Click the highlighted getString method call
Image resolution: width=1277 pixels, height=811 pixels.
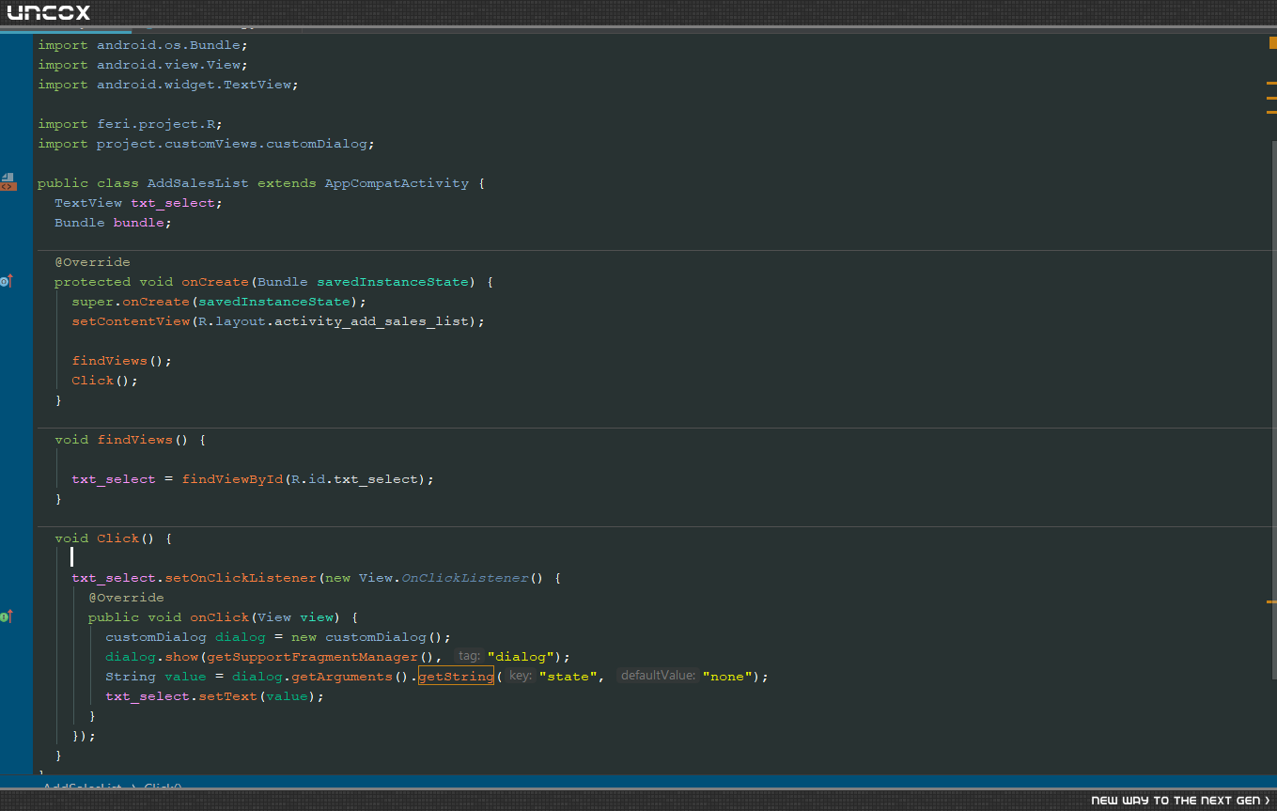click(x=456, y=677)
